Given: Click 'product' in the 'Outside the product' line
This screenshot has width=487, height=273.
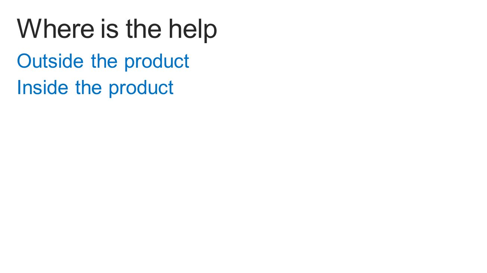Looking at the screenshot, I should [157, 62].
